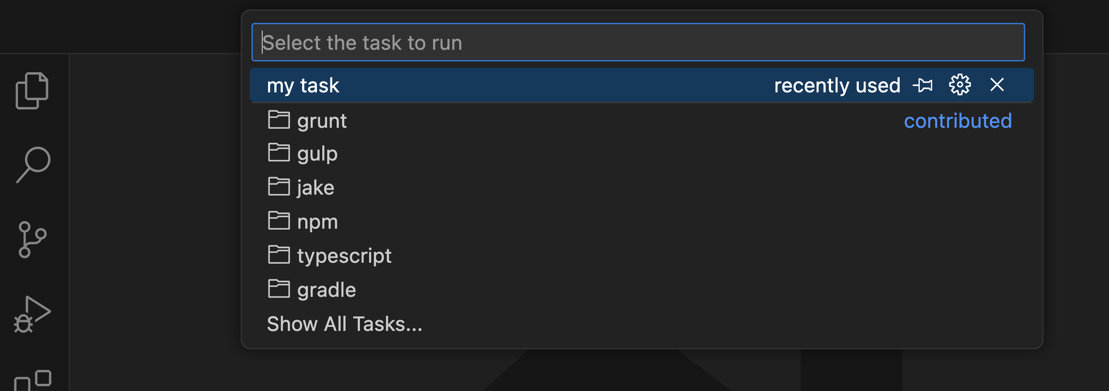Select the jake entry in the list

(x=315, y=187)
